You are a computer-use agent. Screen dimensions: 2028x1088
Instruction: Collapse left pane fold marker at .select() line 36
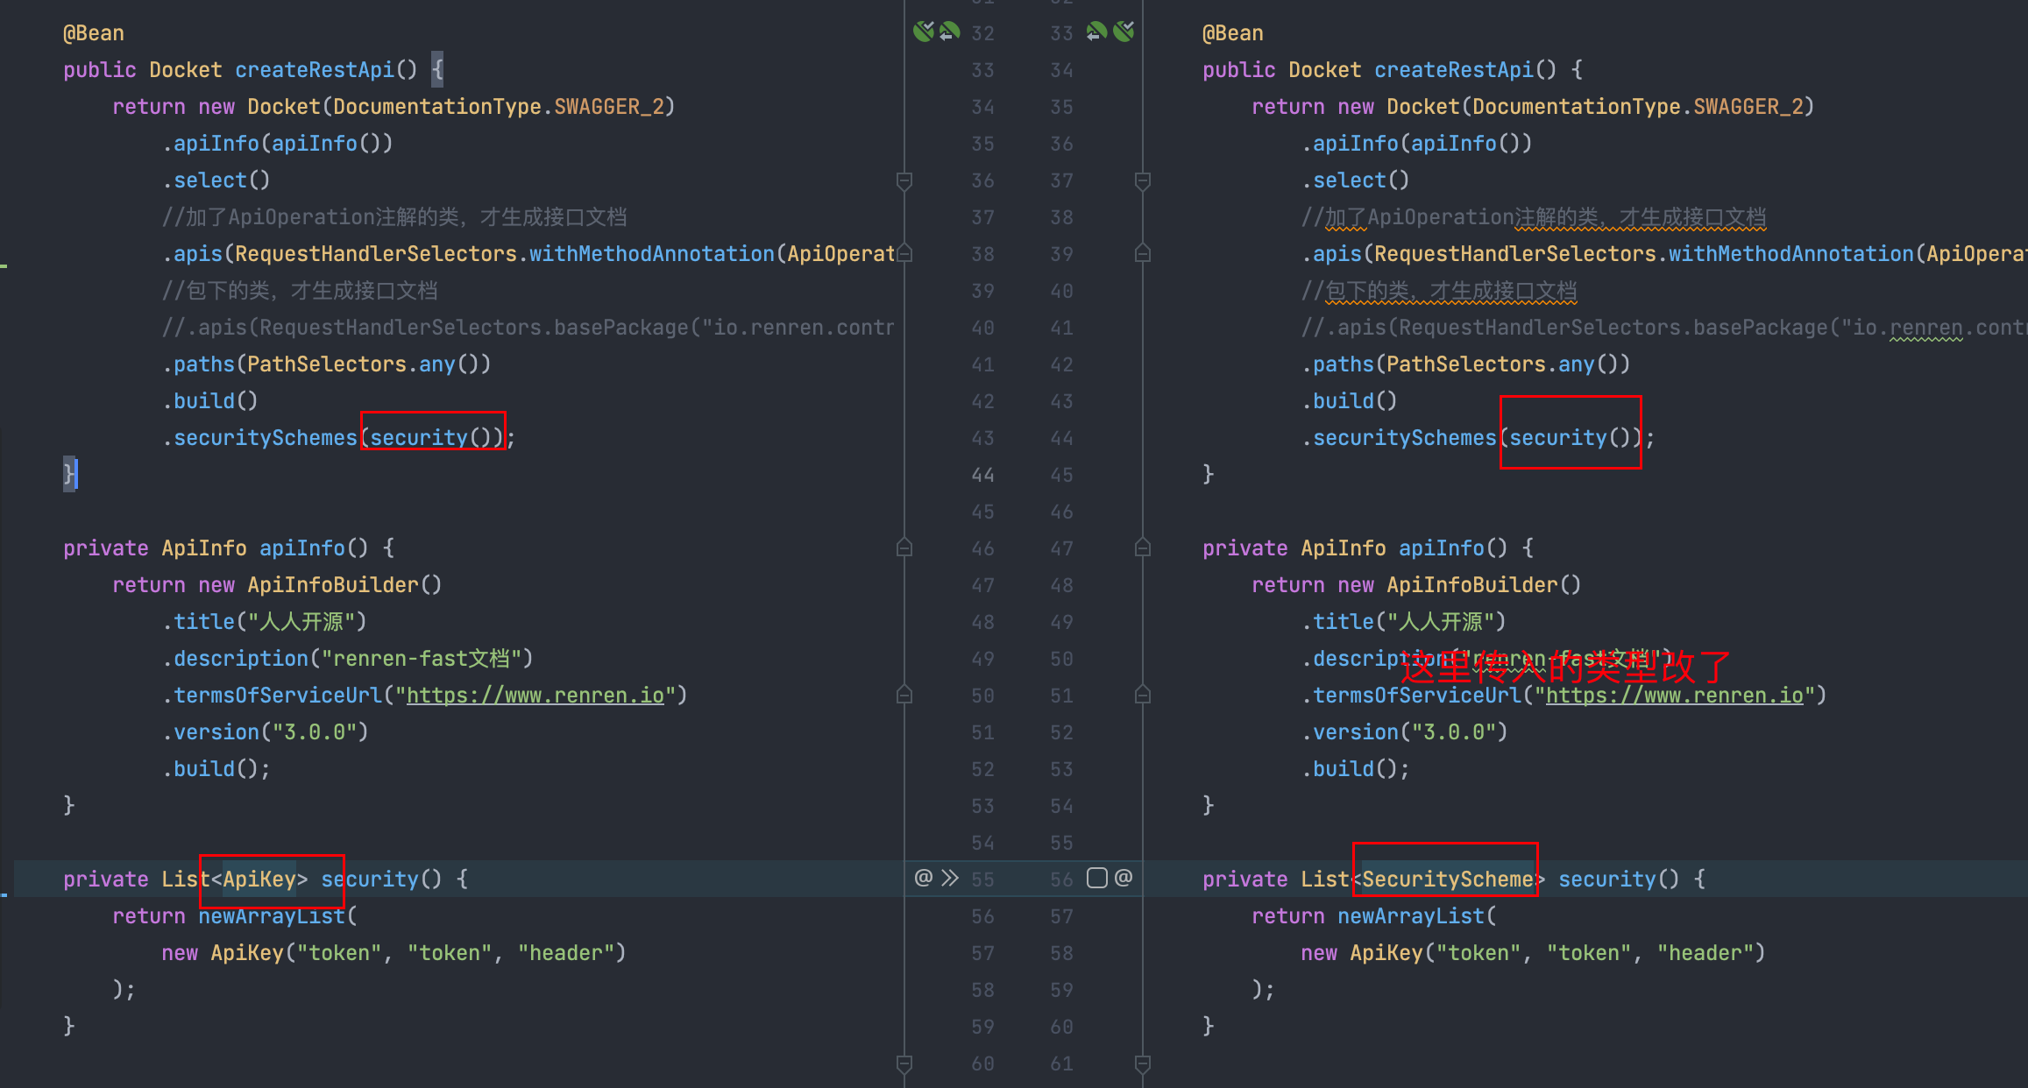904,180
